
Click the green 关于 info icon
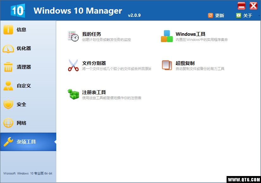click(x=239, y=16)
